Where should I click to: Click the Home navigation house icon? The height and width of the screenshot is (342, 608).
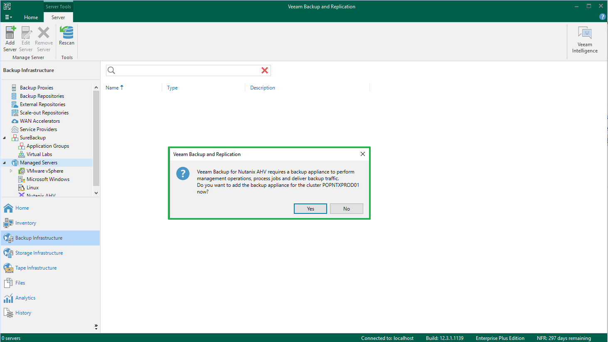8,208
